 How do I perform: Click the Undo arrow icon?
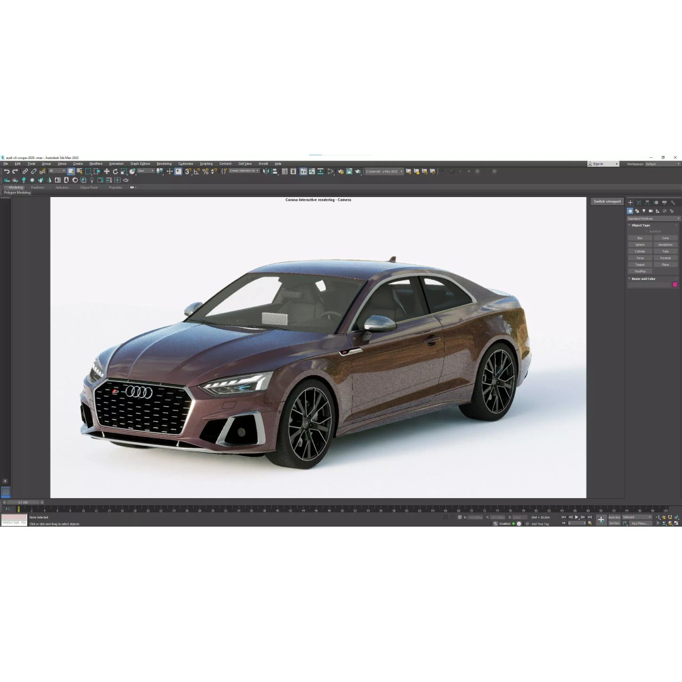click(x=7, y=171)
